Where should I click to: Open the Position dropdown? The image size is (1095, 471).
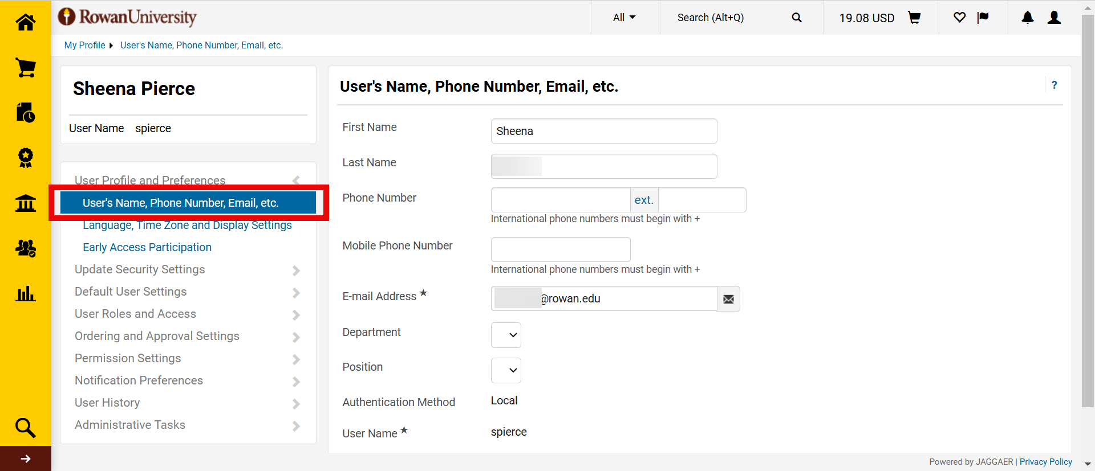coord(506,370)
